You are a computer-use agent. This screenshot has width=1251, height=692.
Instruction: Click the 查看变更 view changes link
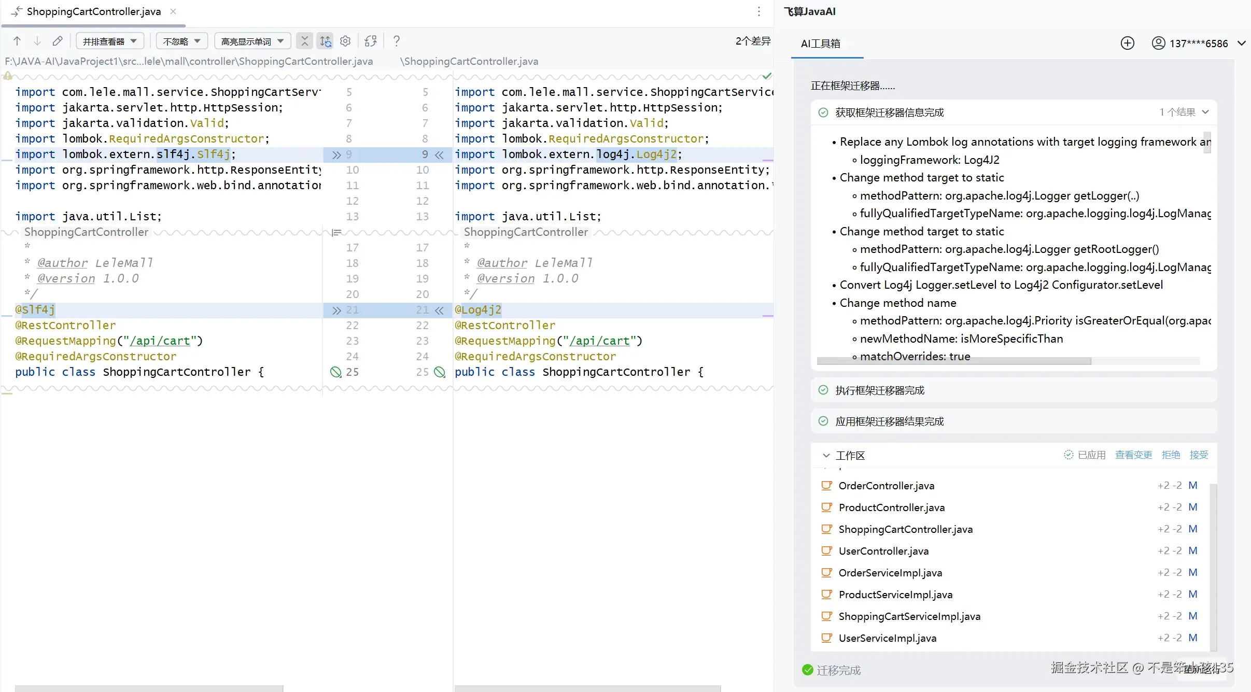click(x=1133, y=455)
